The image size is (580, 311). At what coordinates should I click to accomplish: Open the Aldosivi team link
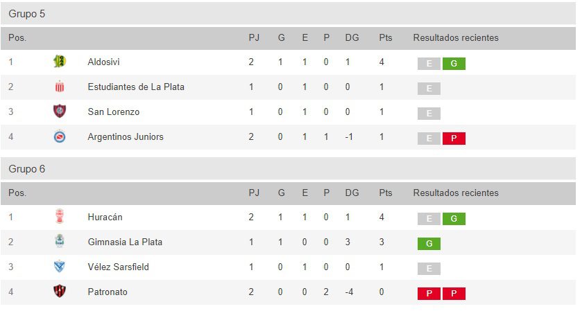pos(103,62)
